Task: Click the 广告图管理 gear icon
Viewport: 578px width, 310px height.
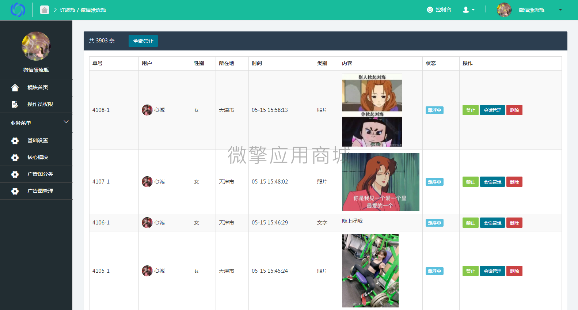Action: (x=15, y=191)
